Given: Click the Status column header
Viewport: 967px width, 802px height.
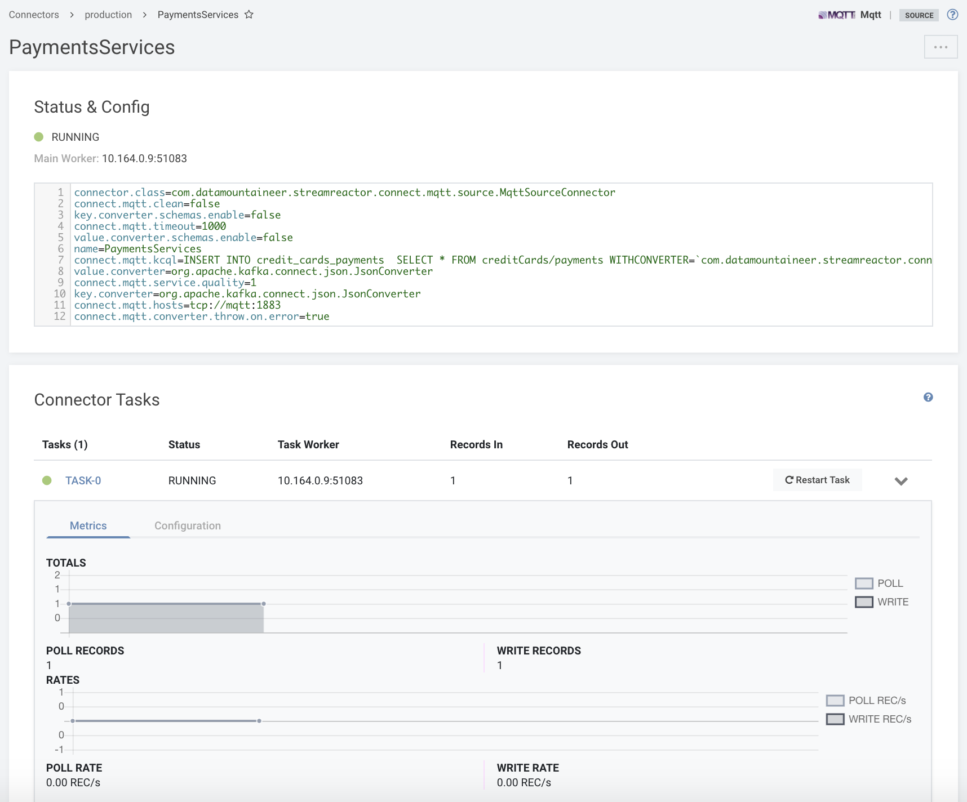Looking at the screenshot, I should 184,444.
